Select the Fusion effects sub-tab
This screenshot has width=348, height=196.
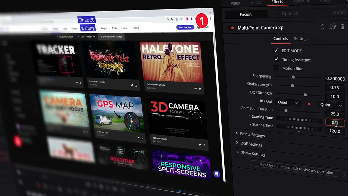click(x=246, y=14)
